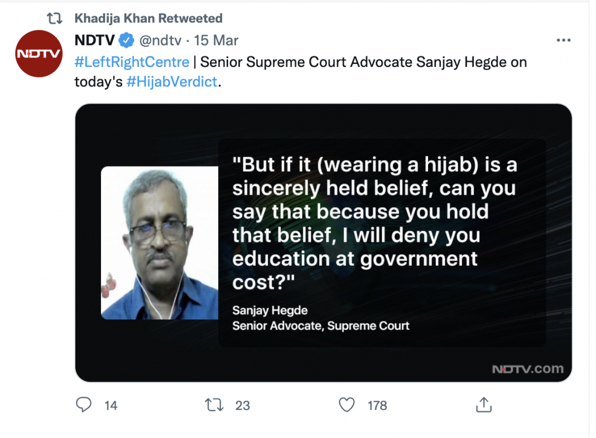
Task: Open share options via upload arrow icon
Action: [483, 405]
